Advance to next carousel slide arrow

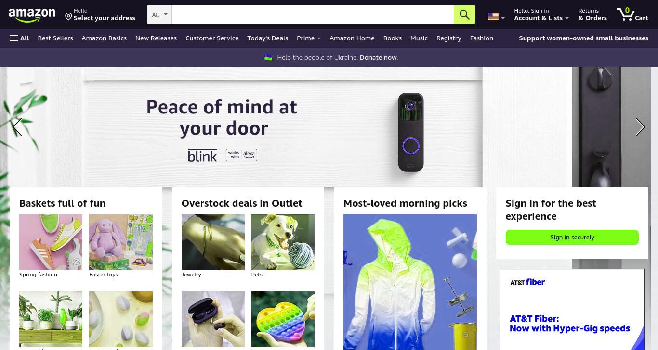640,127
